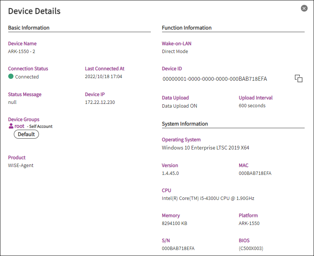
Task: Click the 600 seconds upload interval
Action: click(252, 106)
